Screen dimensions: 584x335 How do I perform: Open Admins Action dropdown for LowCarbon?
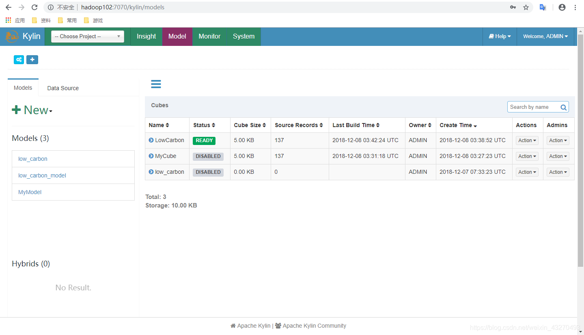click(x=558, y=140)
